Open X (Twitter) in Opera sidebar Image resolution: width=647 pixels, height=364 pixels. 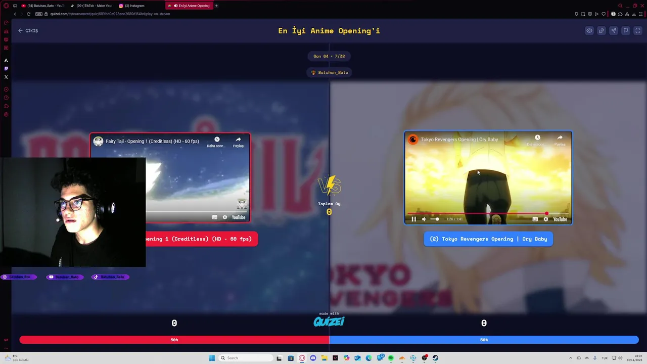click(6, 77)
